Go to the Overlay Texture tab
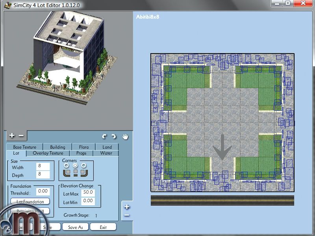Viewport: 315px width, 236px height. pyautogui.click(x=48, y=153)
